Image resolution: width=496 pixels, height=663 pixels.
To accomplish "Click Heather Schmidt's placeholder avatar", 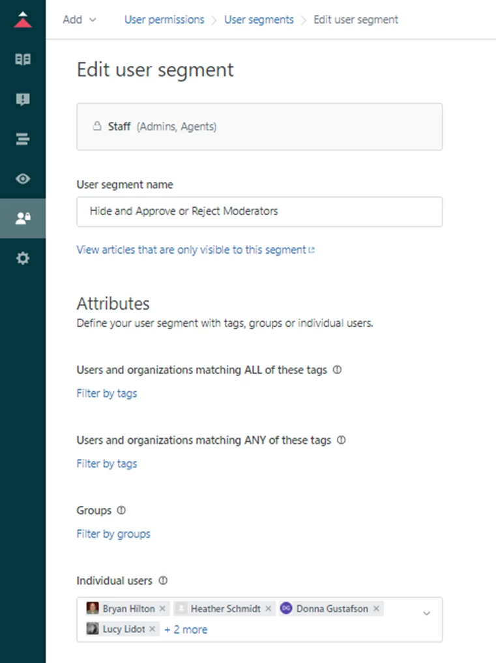I will (x=181, y=608).
